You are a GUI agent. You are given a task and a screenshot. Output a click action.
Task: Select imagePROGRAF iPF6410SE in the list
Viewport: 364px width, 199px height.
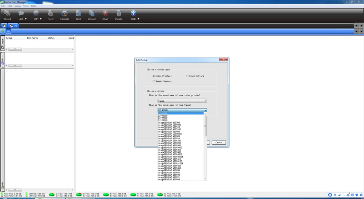click(181, 164)
